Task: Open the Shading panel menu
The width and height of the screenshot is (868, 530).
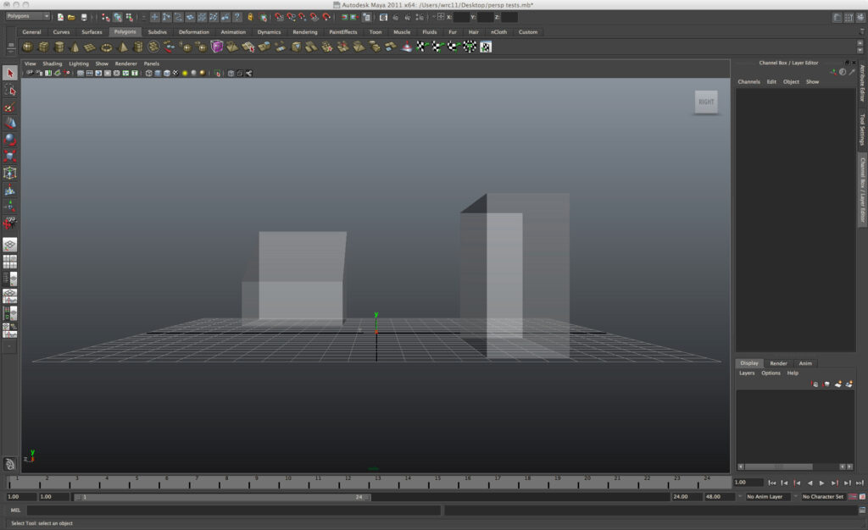Action: pos(52,63)
